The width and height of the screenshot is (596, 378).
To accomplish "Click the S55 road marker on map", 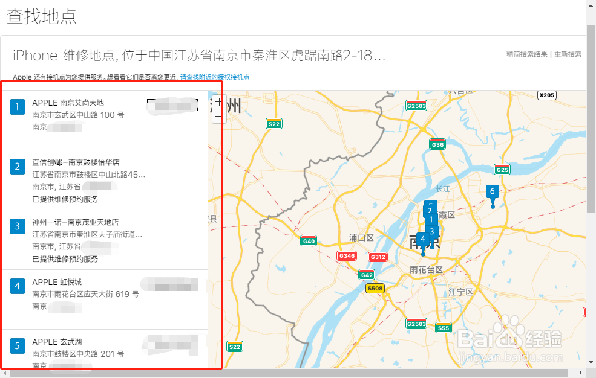I will pyautogui.click(x=443, y=328).
